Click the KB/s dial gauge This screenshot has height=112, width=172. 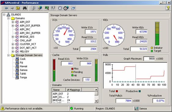(x=114, y=35)
